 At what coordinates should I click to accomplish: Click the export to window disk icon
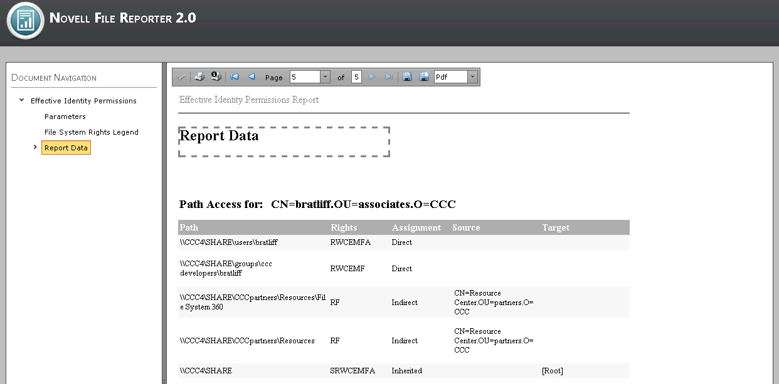[x=424, y=77]
